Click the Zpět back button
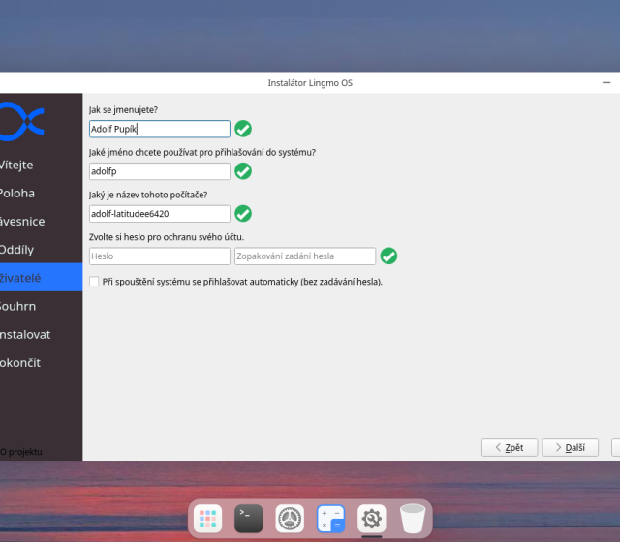The height and width of the screenshot is (542, 620). (x=509, y=447)
